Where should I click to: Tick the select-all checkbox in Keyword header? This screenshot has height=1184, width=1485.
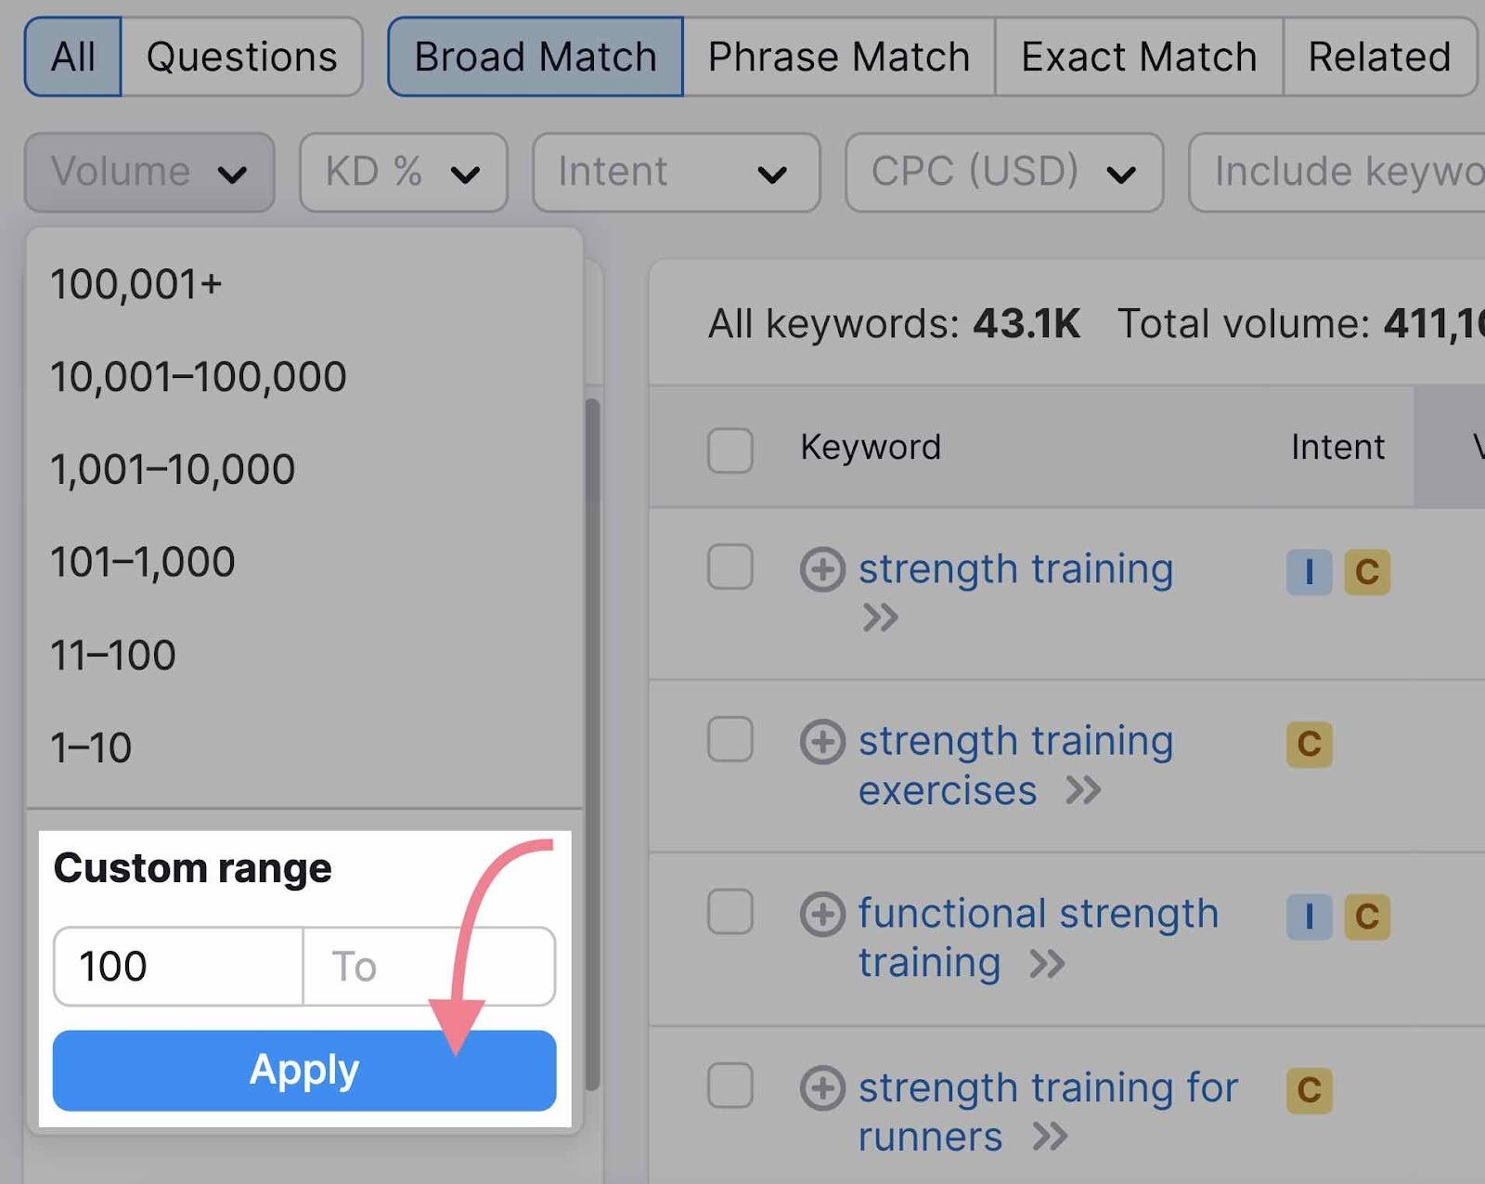[730, 450]
